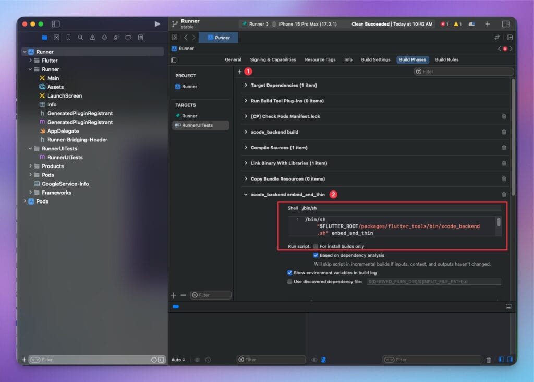Delete the Copy Bundle Resources phase
Image resolution: width=534 pixels, height=382 pixels.
(504, 179)
